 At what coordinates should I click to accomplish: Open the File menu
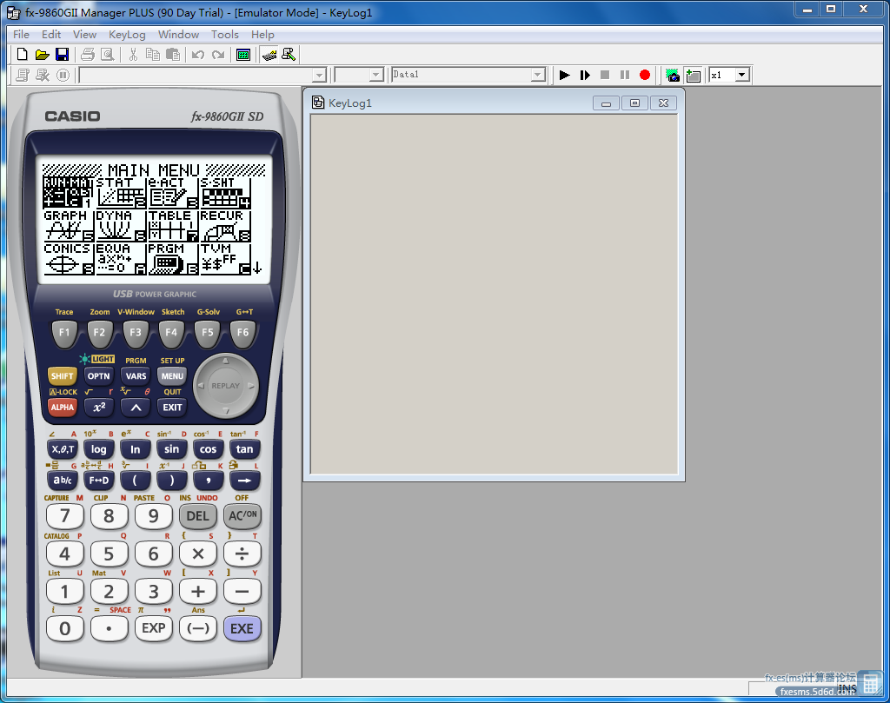(x=21, y=35)
